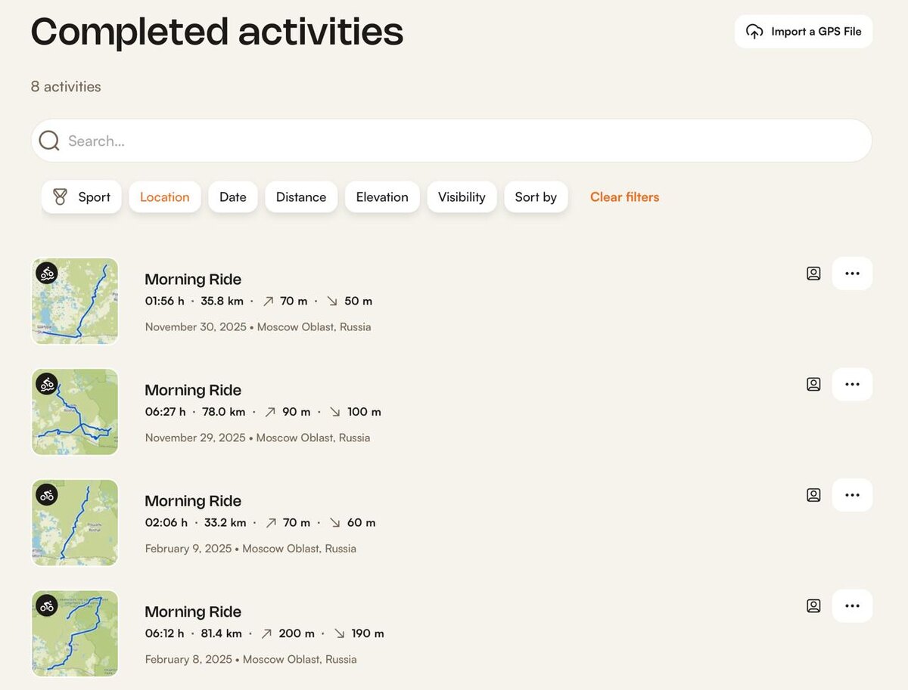Open map thumbnail of November 29 ride
This screenshot has height=690, width=908.
75,412
